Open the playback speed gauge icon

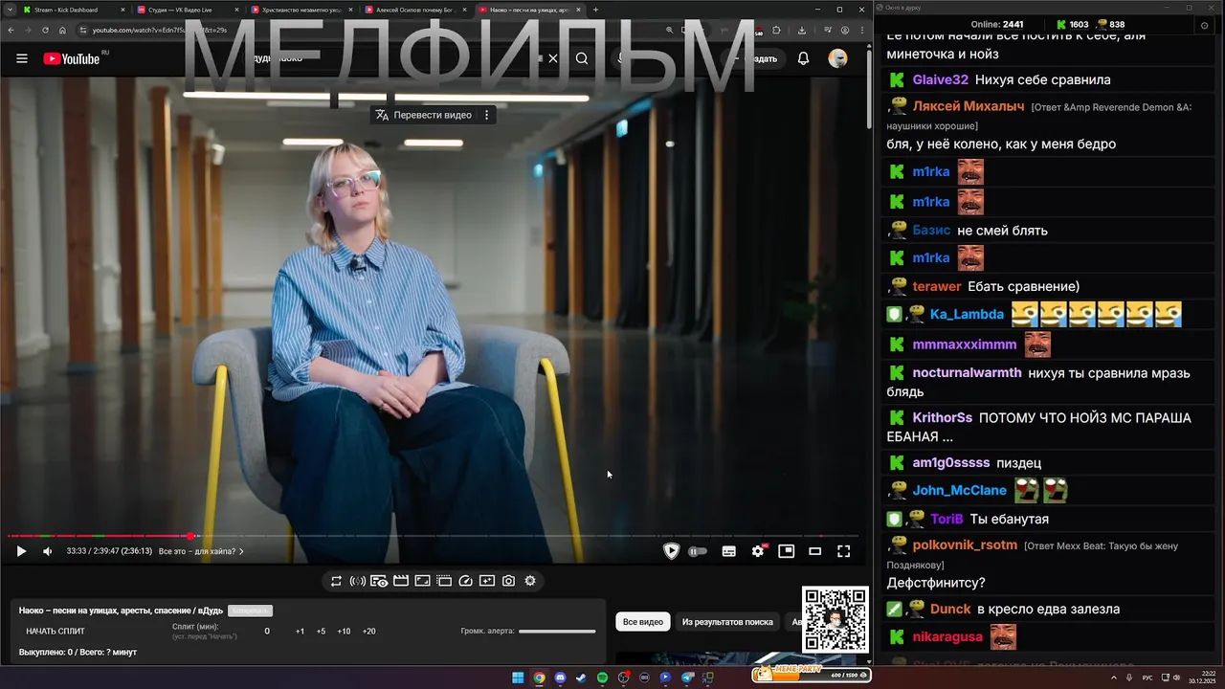click(466, 581)
